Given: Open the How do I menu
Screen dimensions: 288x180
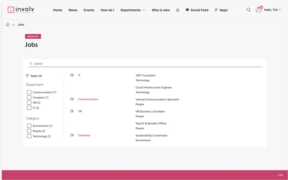Looking at the screenshot, I should coord(107,10).
